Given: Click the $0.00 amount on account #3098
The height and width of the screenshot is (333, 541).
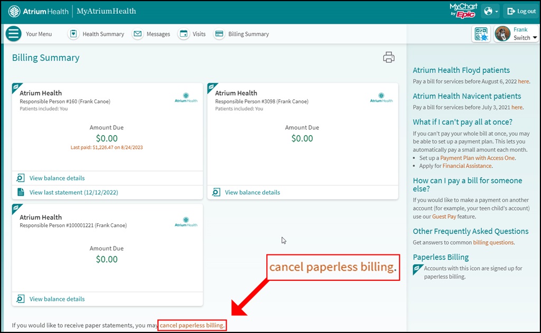Looking at the screenshot, I should coord(302,138).
